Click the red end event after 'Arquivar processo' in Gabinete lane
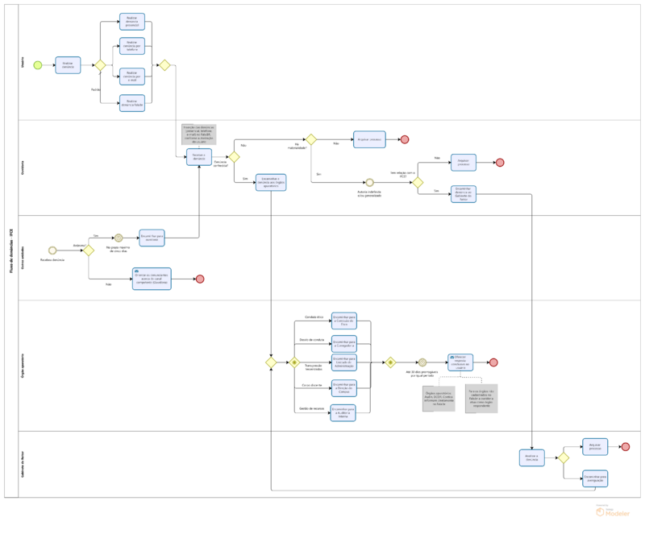645x538 pixels. tap(625, 446)
